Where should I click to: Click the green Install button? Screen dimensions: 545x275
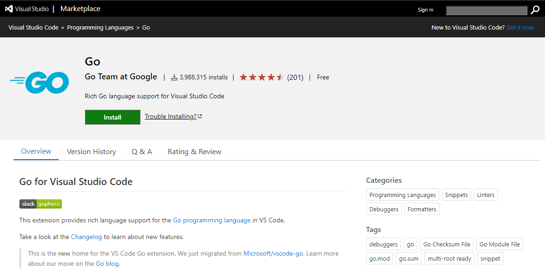113,117
